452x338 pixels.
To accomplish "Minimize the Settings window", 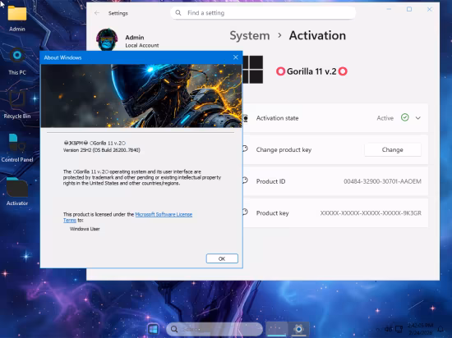I will point(389,9).
